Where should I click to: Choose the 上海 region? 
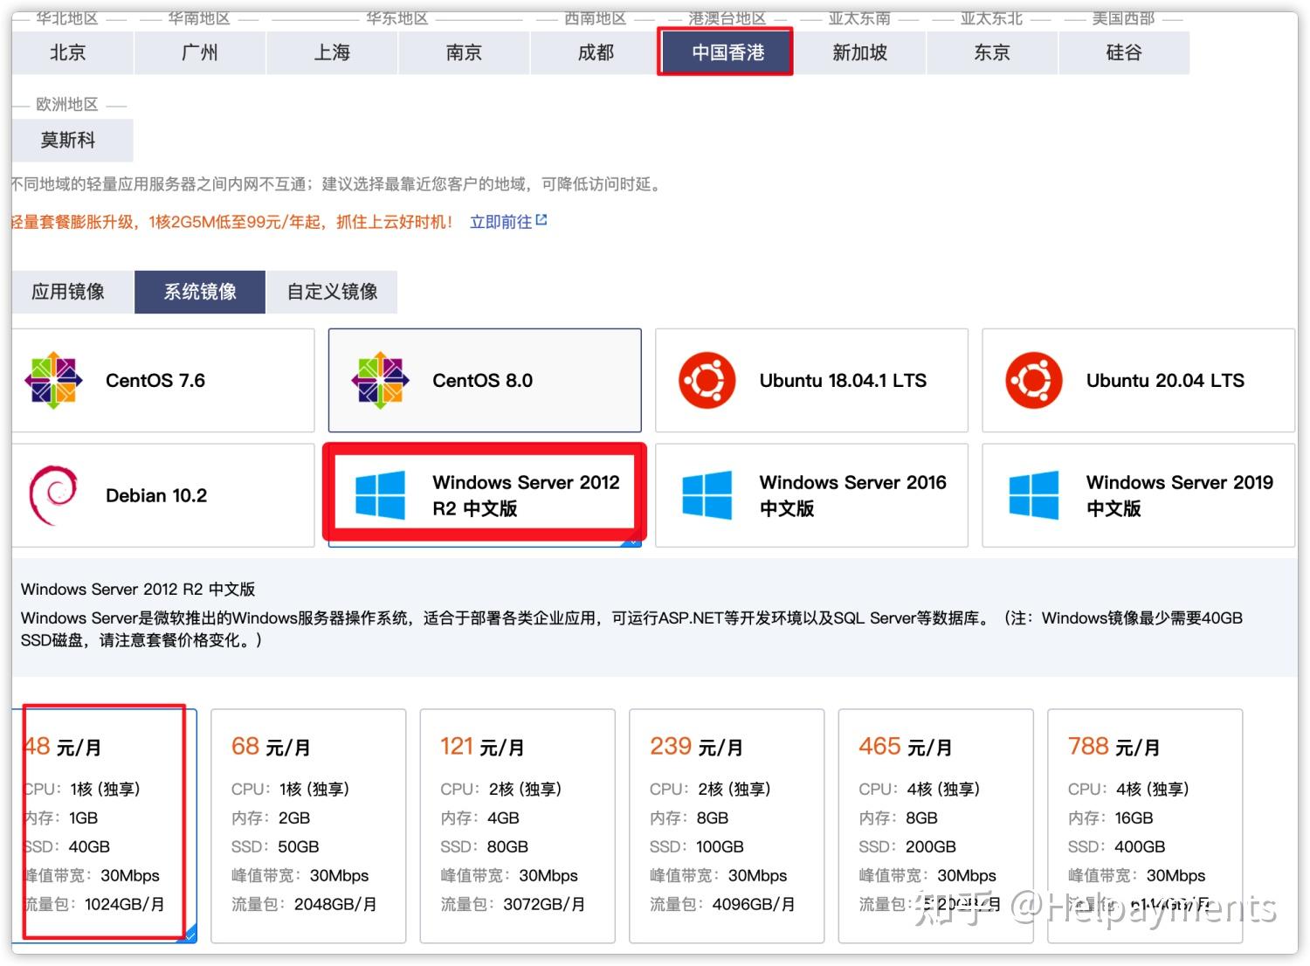pos(332,52)
